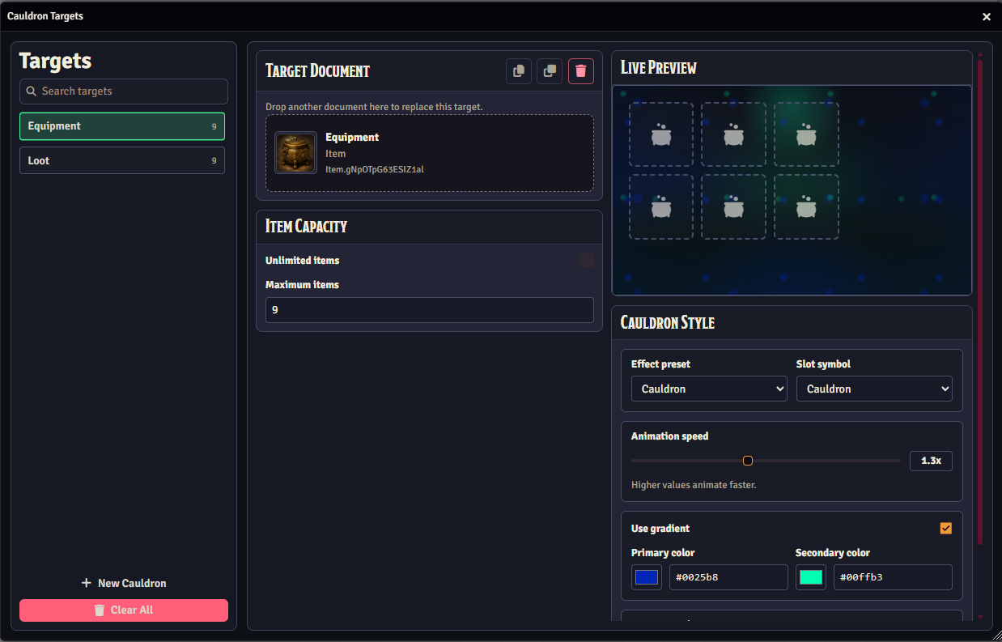The height and width of the screenshot is (642, 1002).
Task: Click the top-middle cauldron slot in preview
Action: click(x=733, y=134)
